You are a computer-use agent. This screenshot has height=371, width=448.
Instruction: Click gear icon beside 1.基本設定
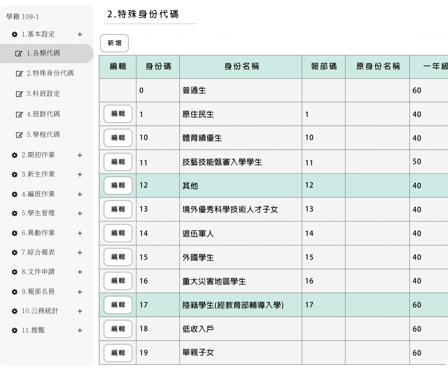(x=15, y=34)
